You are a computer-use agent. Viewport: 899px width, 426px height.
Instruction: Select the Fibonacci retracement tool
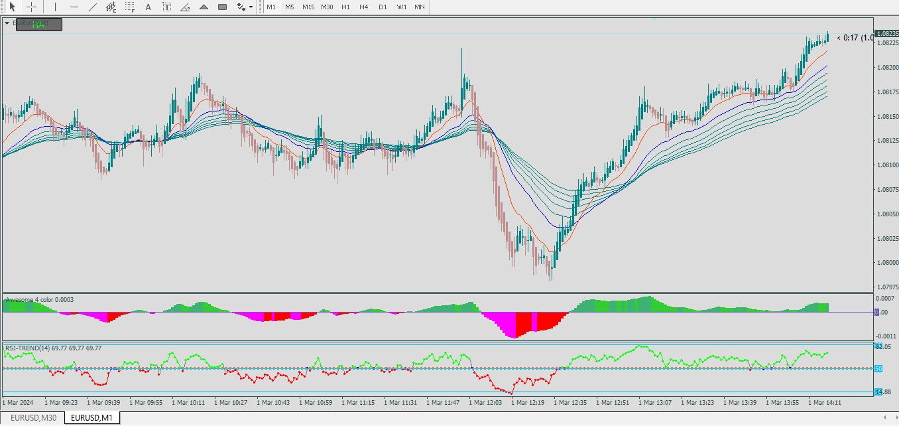pos(130,7)
